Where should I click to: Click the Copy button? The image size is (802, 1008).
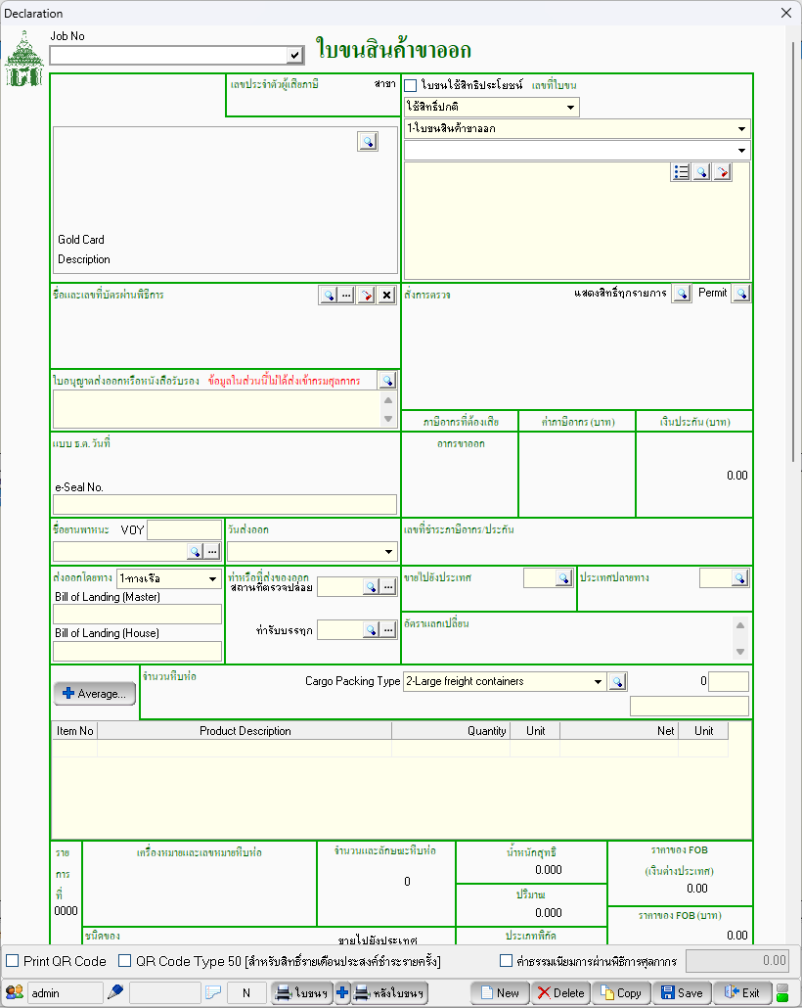(x=619, y=992)
